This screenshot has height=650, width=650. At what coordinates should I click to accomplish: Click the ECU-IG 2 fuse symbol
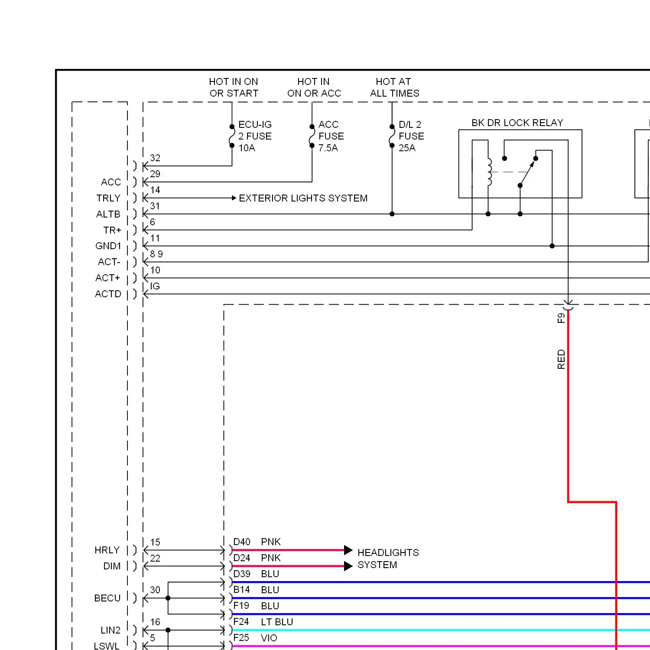[232, 136]
